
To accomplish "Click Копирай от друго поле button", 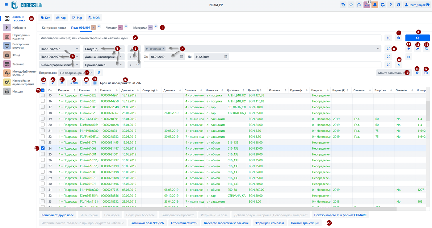I will 57,215.
